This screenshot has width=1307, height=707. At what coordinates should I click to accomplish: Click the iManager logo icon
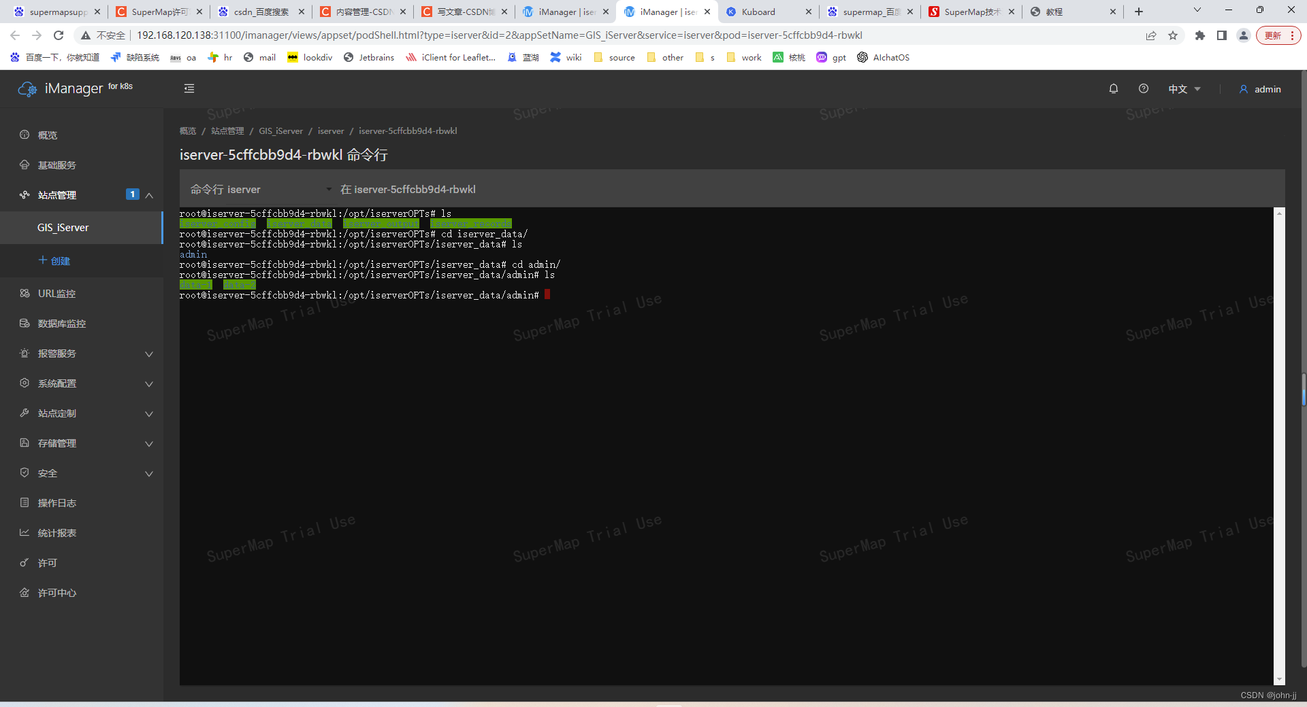coord(27,88)
